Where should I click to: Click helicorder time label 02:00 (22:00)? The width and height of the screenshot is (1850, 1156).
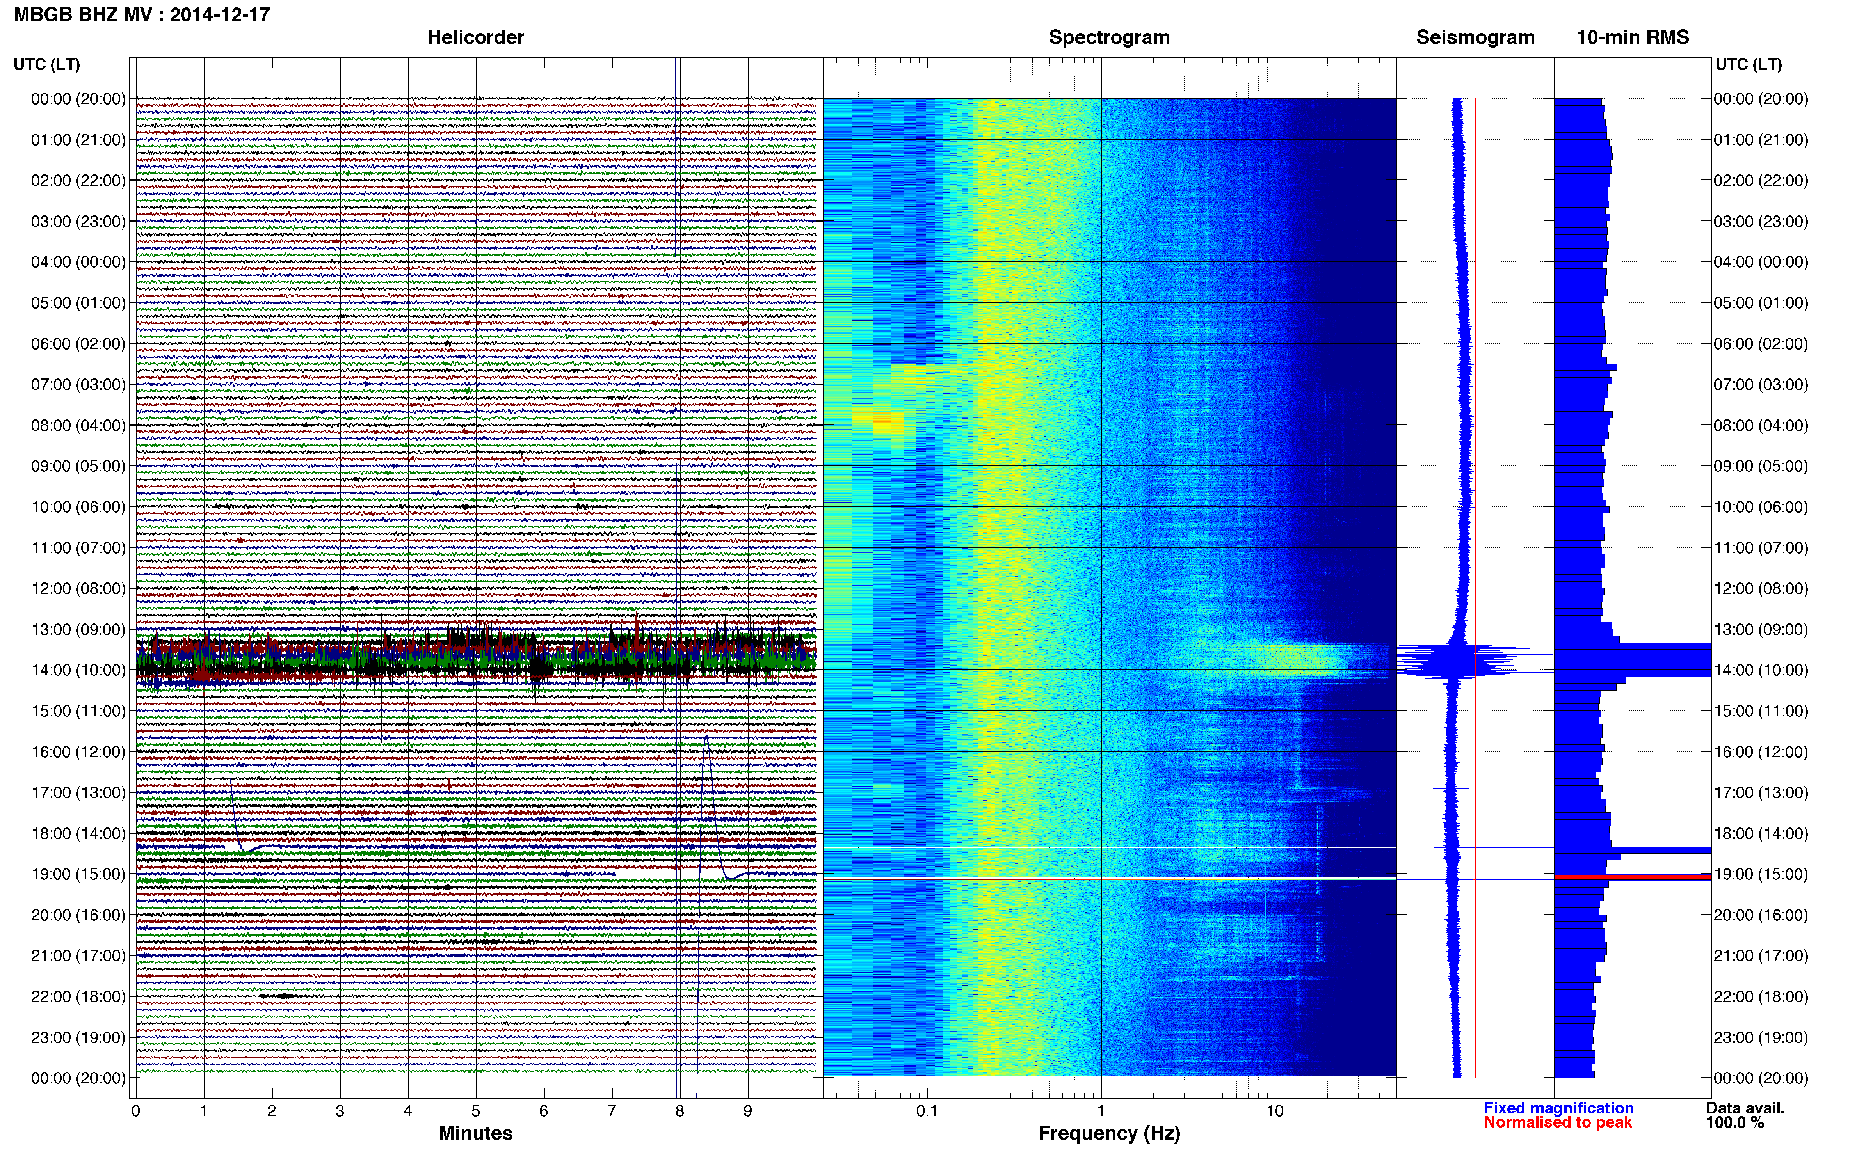78,180
